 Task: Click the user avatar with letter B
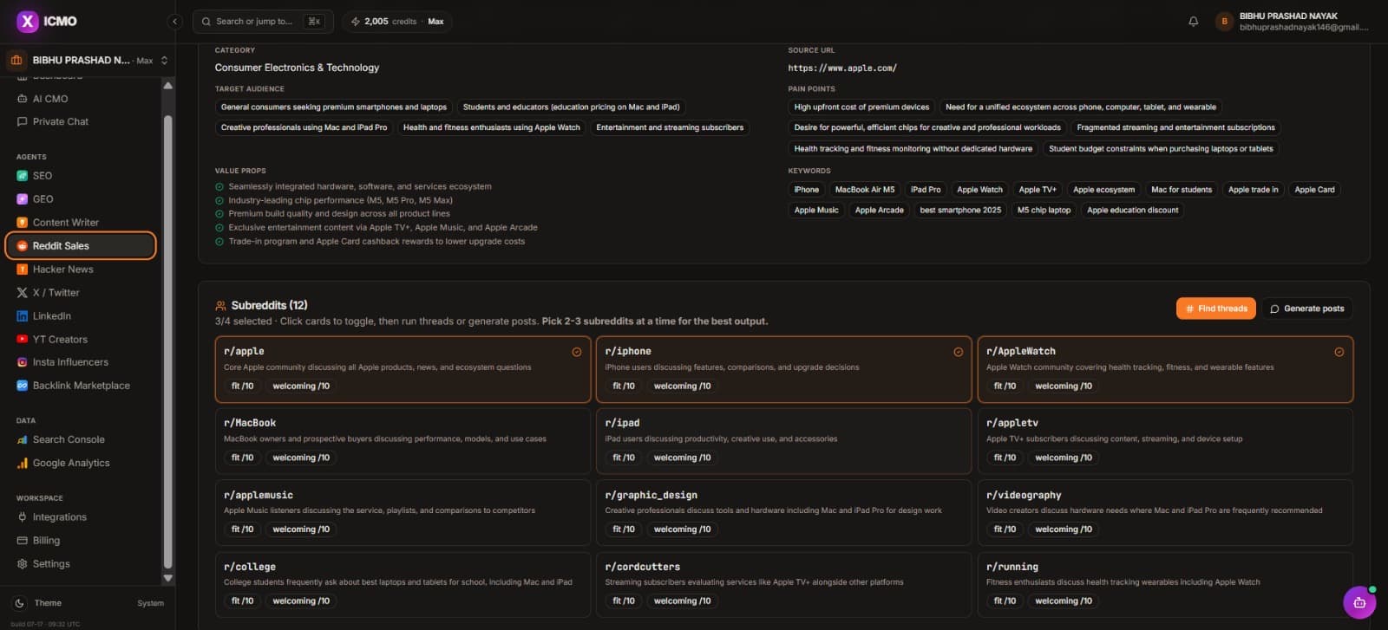[1224, 21]
